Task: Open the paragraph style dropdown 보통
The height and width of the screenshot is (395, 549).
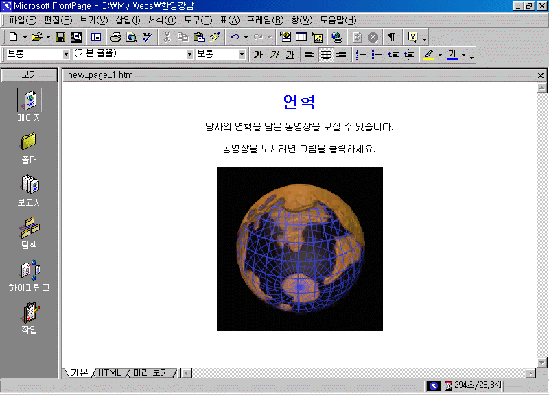Action: 66,55
